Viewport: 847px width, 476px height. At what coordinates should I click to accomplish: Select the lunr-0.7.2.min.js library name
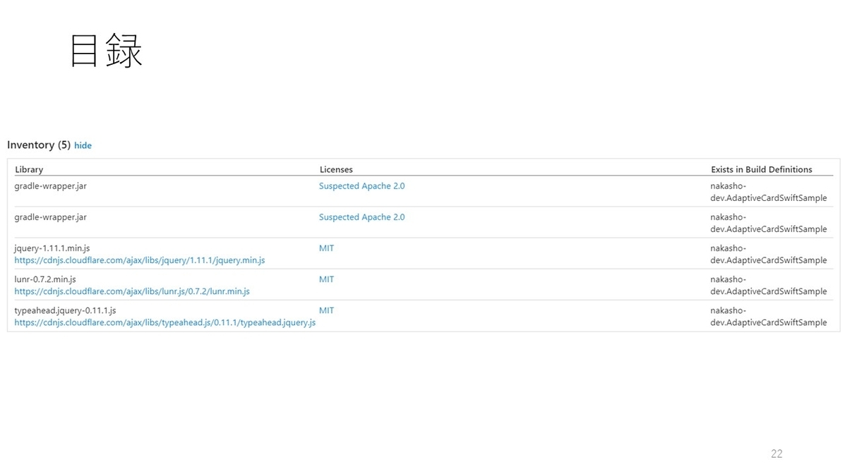[45, 279]
